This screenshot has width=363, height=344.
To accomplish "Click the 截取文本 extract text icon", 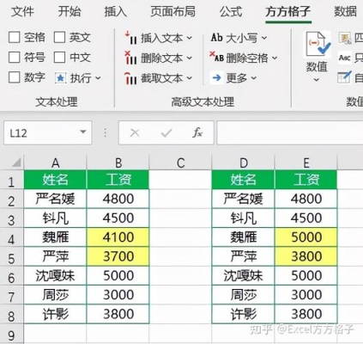I will (130, 78).
